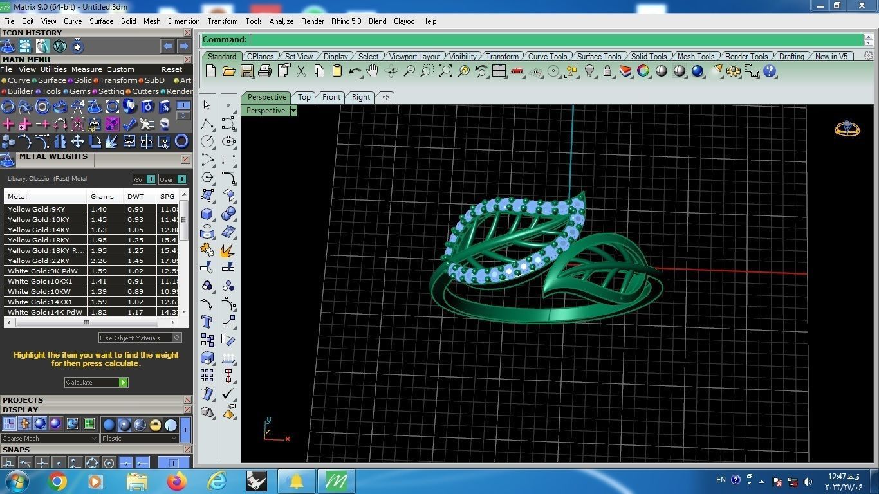
Task: Select the Setting menu radio dot
Action: click(x=95, y=91)
